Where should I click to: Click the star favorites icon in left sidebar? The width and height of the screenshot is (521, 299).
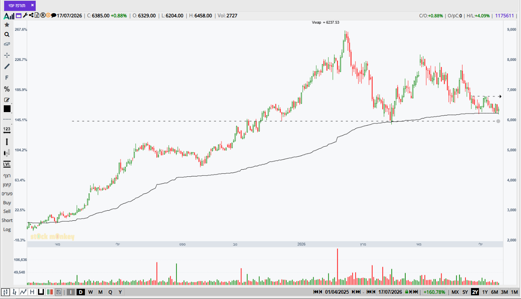point(7,25)
